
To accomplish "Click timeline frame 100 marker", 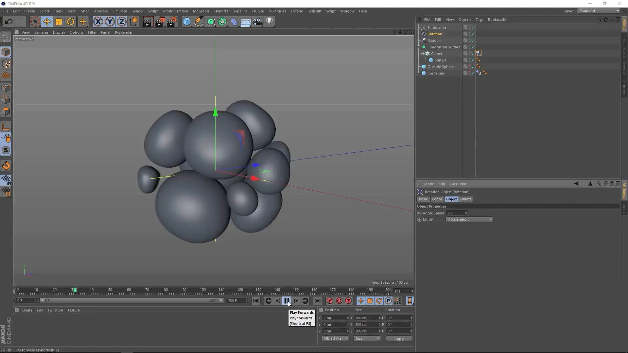I will coord(203,290).
